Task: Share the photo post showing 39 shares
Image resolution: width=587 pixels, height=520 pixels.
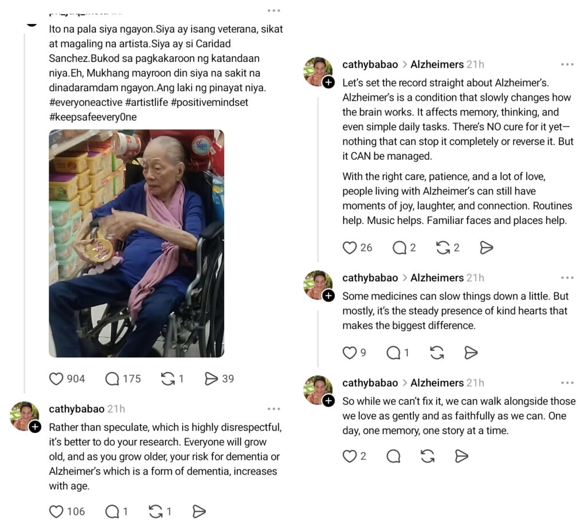Action: [x=211, y=379]
